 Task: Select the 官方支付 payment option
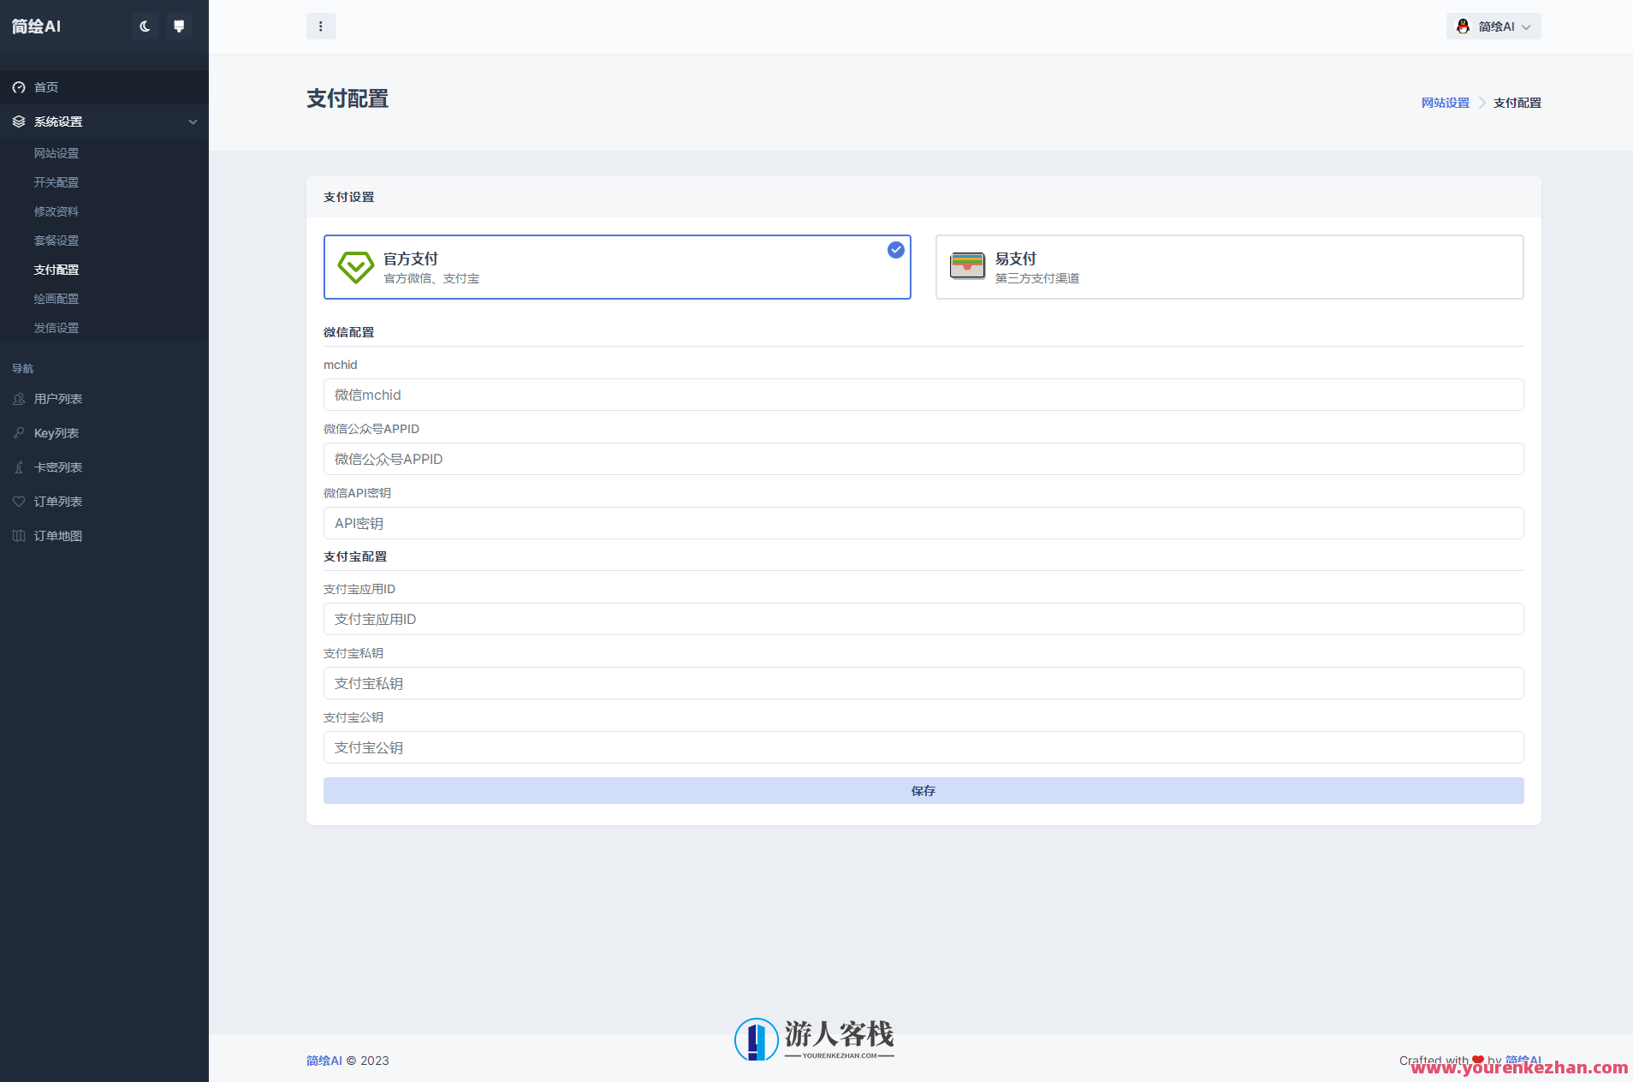click(616, 267)
